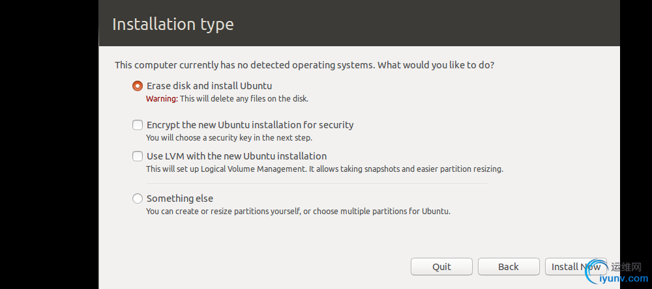Click the "Erase disk and install Ubuntu" label
652x289 pixels.
[209, 86]
